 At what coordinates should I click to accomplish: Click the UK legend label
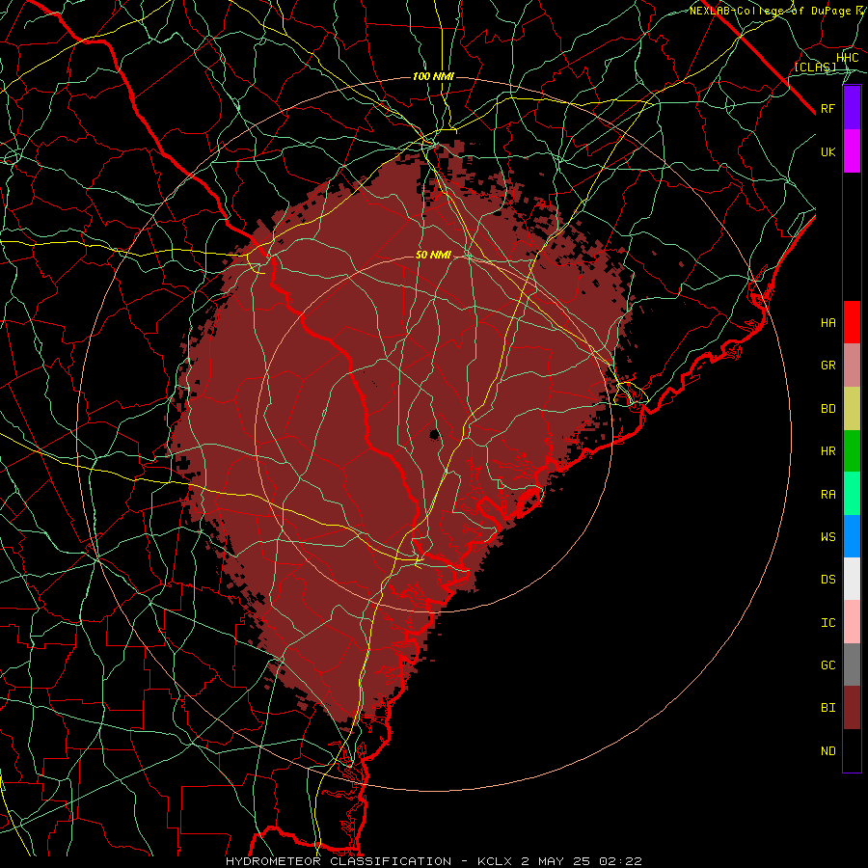[x=827, y=151]
